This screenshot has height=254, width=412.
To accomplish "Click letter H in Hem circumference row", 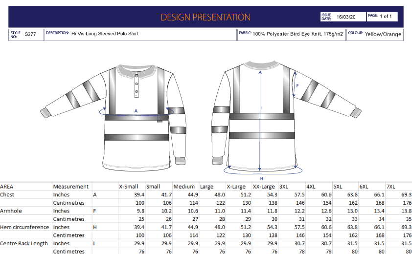I will coord(95,227).
